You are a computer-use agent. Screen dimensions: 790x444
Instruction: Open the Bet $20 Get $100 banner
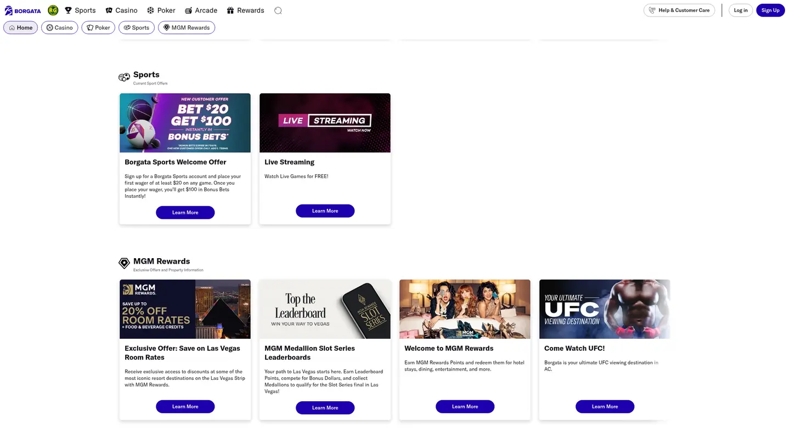click(185, 123)
